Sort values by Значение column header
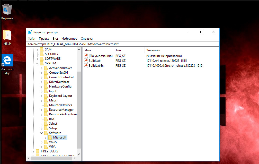 182,50
